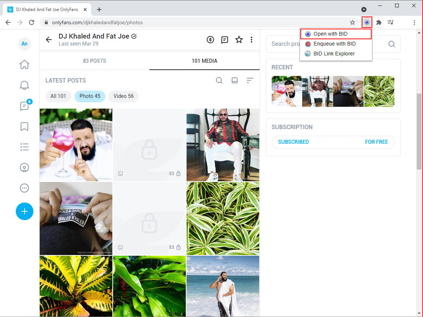Open the sort order menu icon
This screenshot has height=317, width=423.
pos(250,80)
